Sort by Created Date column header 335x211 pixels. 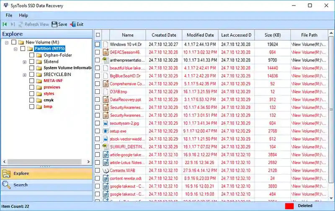164,35
